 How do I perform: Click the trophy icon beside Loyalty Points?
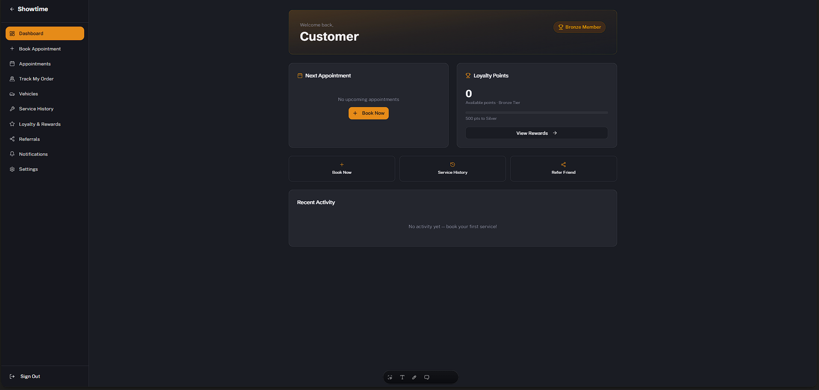(468, 75)
